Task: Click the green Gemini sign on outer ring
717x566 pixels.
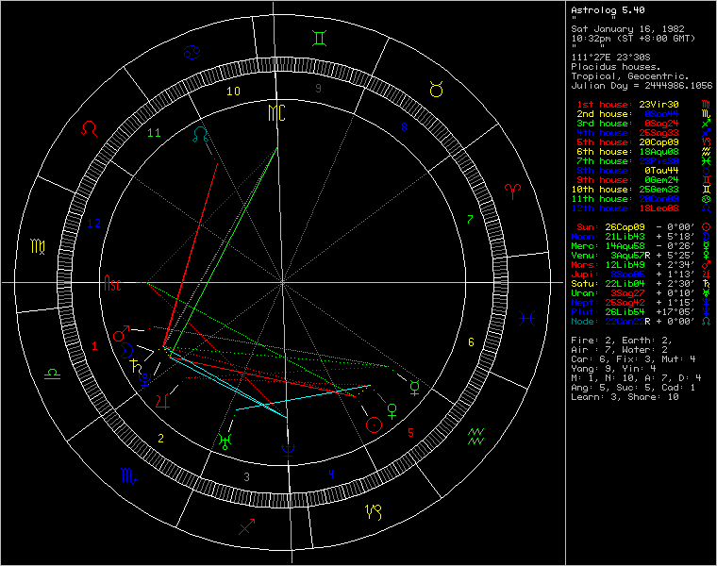Action: 321,39
